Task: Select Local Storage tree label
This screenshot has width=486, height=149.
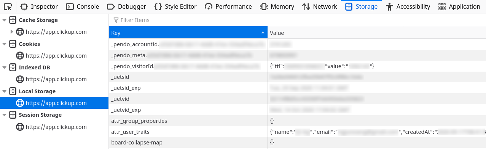Action: [37, 91]
